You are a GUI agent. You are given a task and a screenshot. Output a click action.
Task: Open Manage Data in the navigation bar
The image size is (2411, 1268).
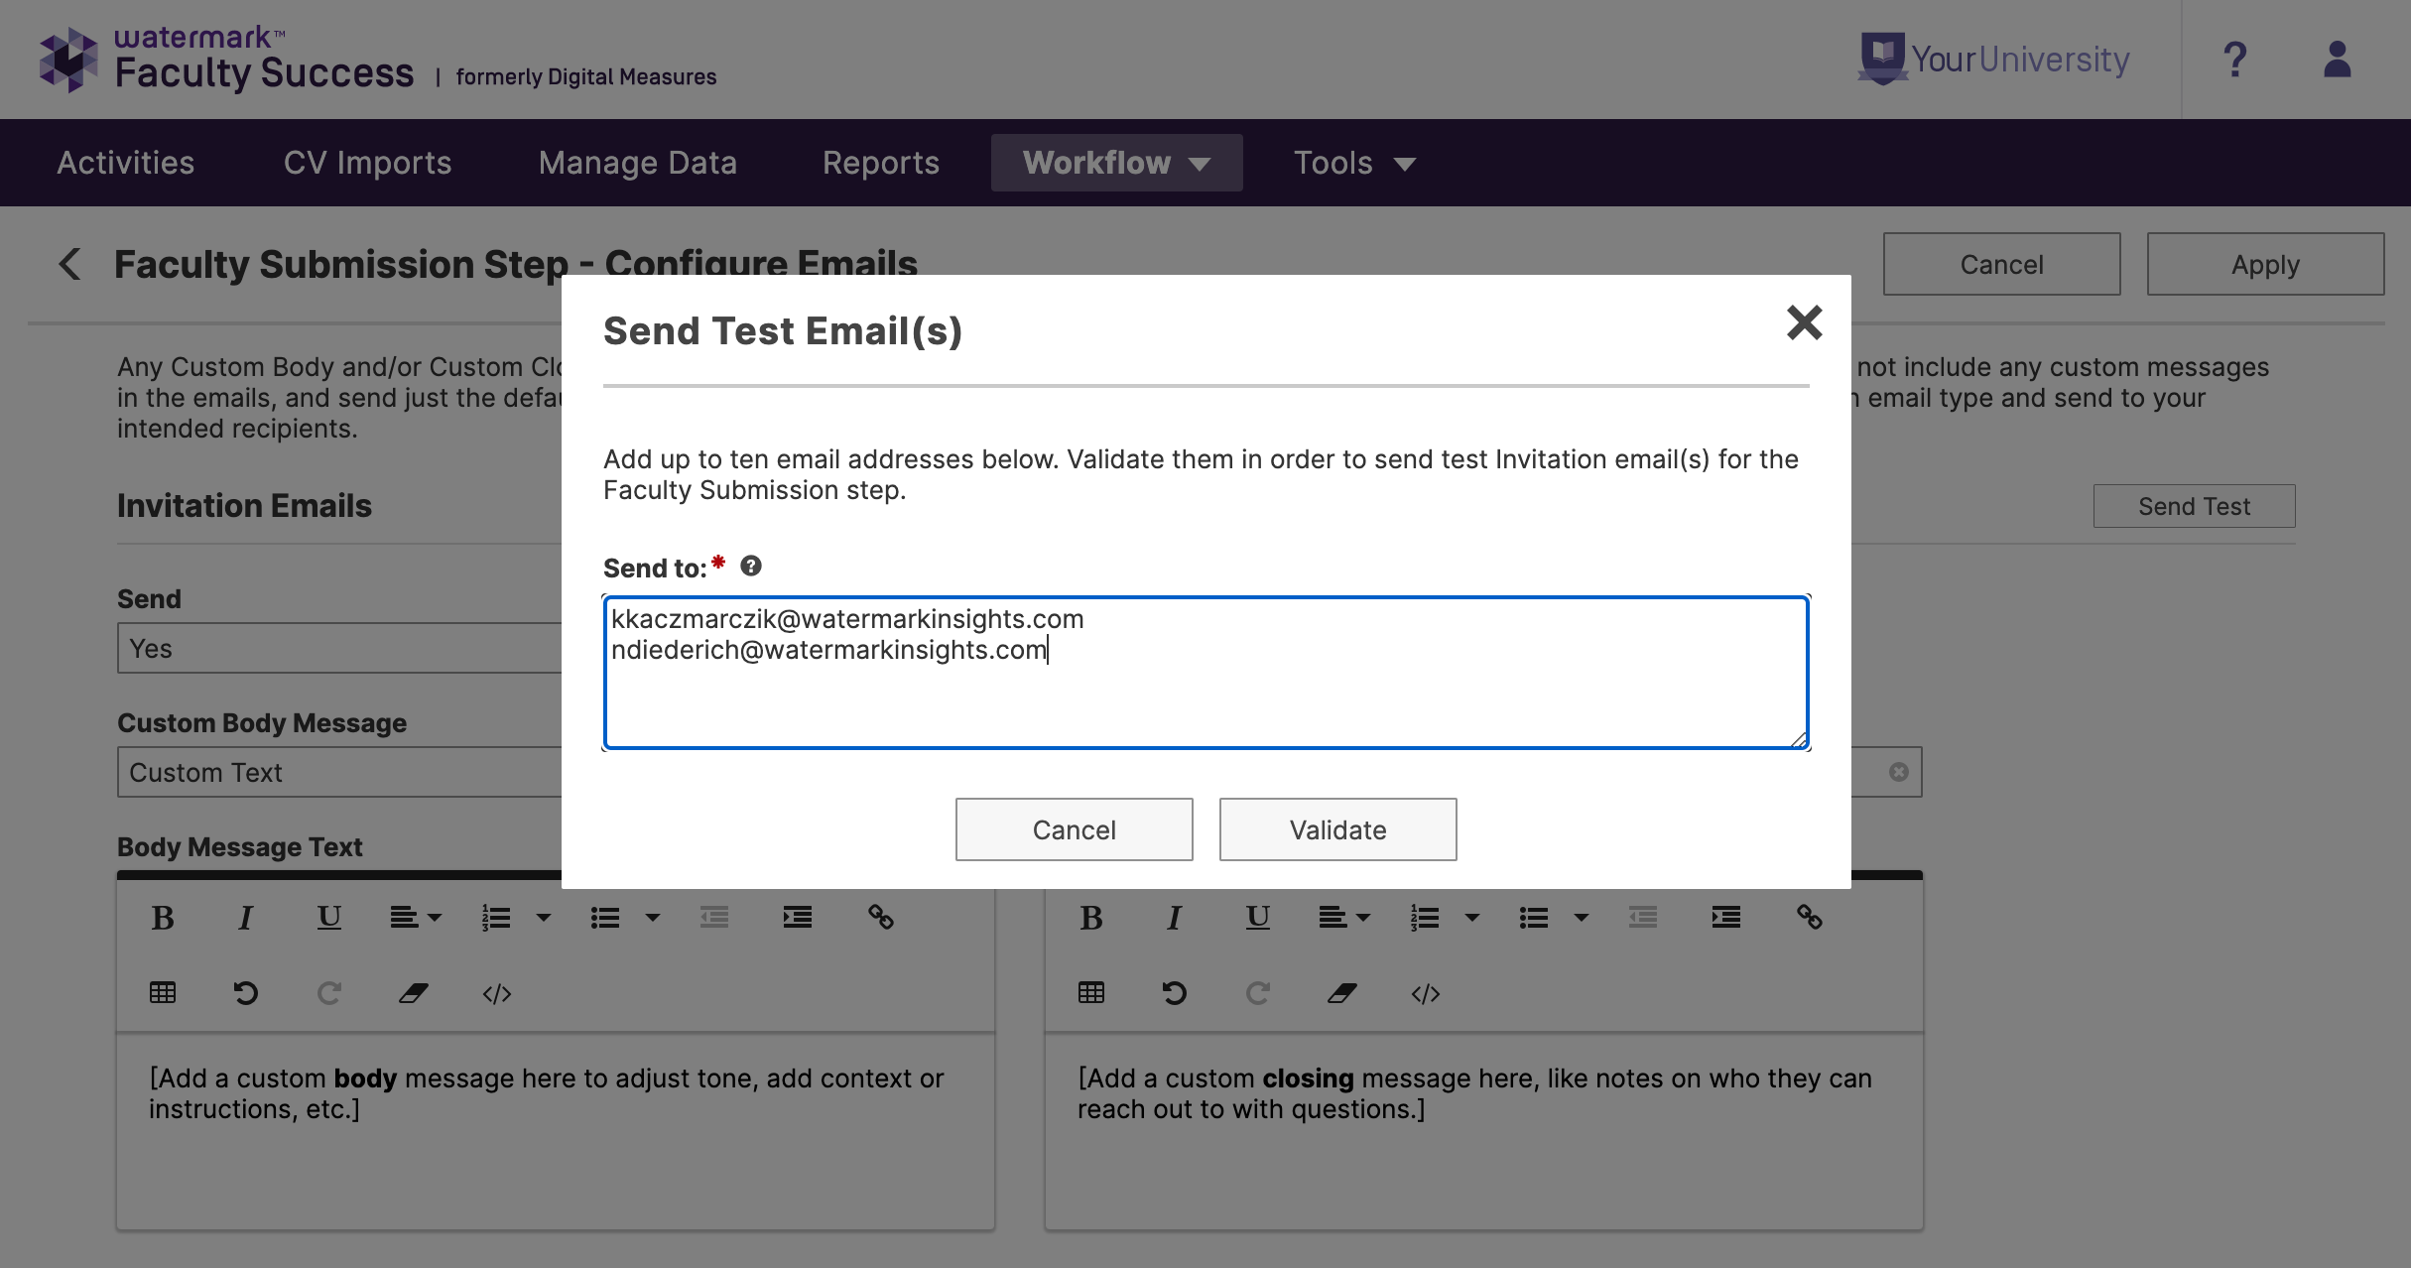coord(637,163)
